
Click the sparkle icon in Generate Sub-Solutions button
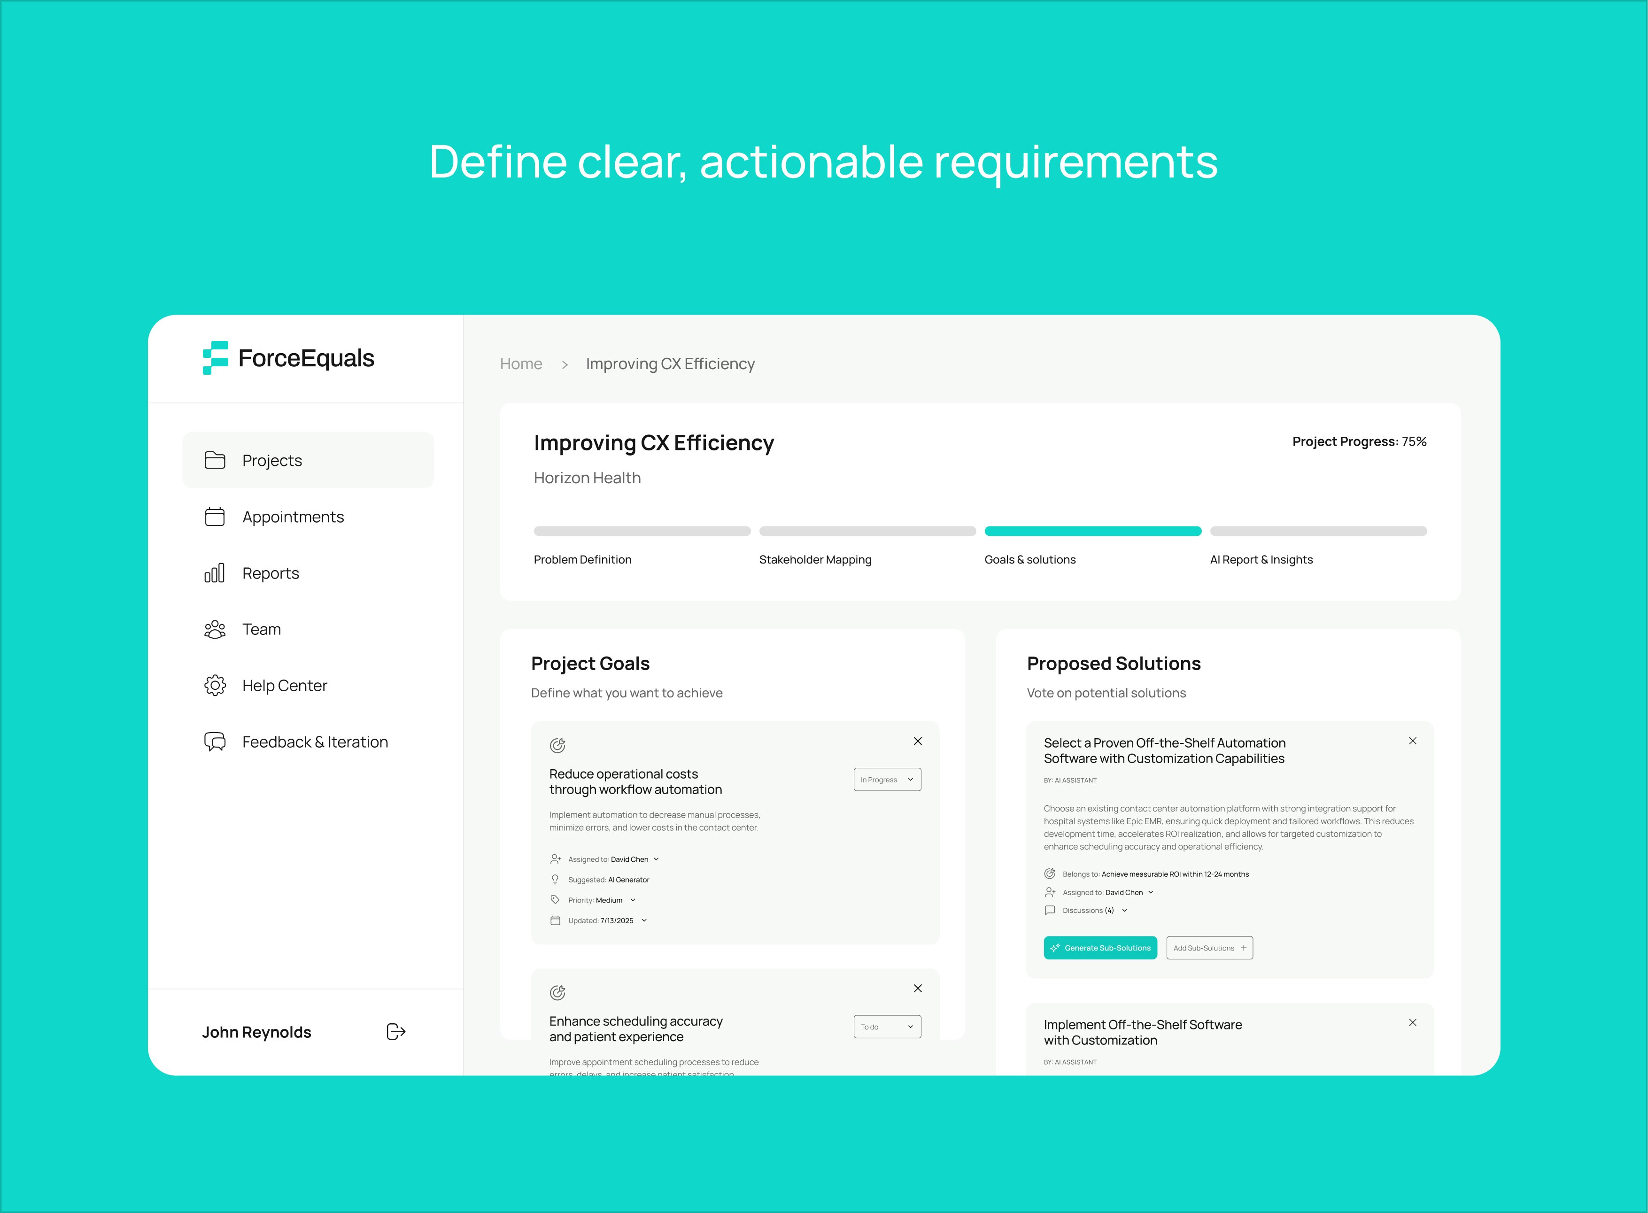[1055, 948]
